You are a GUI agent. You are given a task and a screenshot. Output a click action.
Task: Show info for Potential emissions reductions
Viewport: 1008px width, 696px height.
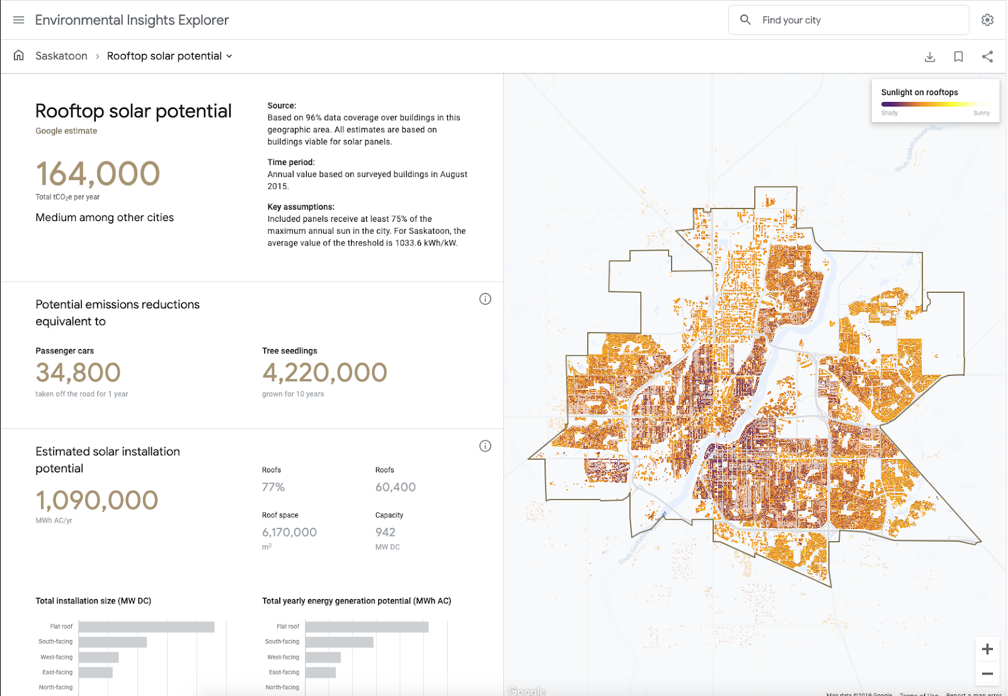click(485, 299)
